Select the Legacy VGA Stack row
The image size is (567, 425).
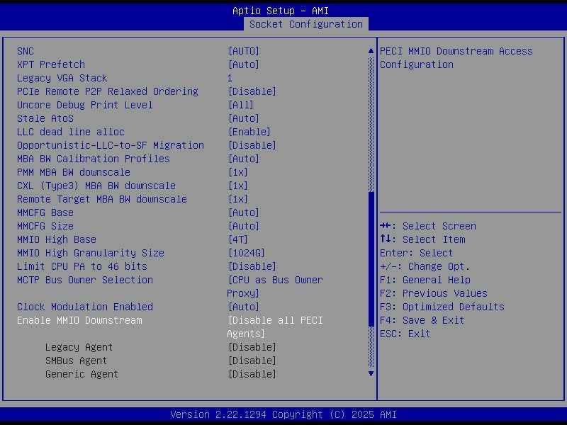pos(62,78)
